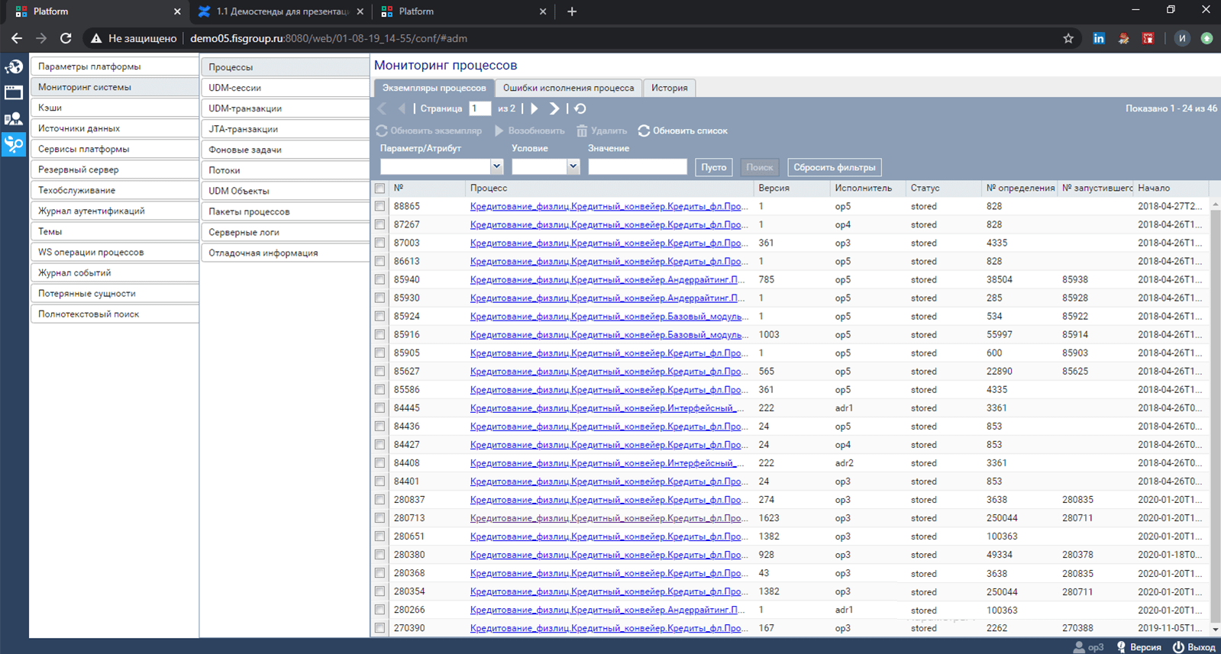
Task: Open browser profile avatar icon
Action: click(1182, 38)
